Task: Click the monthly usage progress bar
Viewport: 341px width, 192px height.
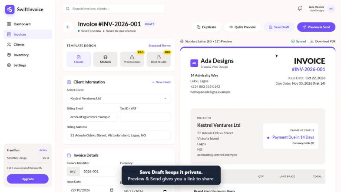Action: tap(28, 162)
